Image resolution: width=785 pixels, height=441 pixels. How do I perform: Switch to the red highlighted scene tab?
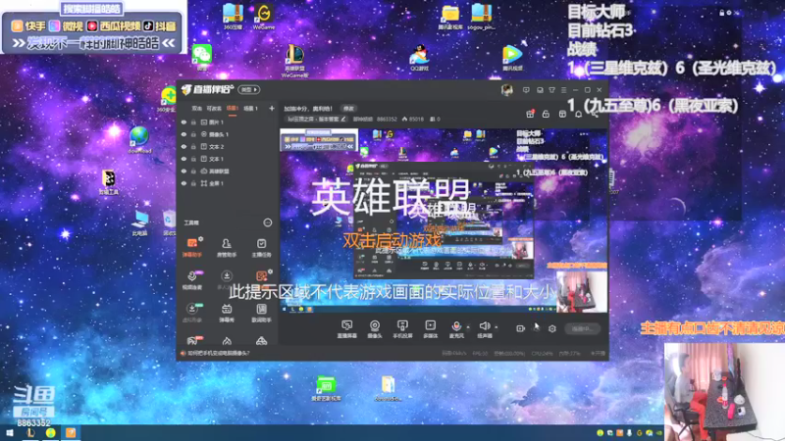click(232, 108)
